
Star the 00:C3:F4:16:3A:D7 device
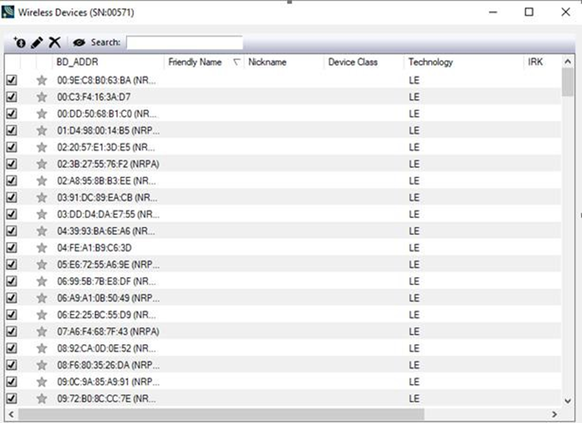pos(41,97)
